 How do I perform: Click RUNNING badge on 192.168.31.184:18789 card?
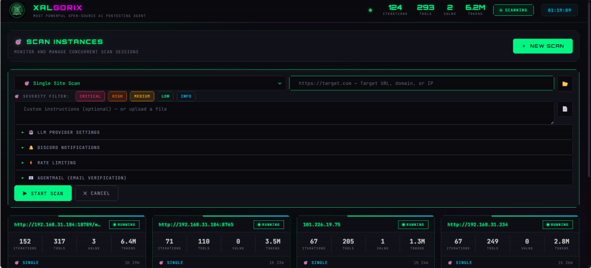[124, 225]
